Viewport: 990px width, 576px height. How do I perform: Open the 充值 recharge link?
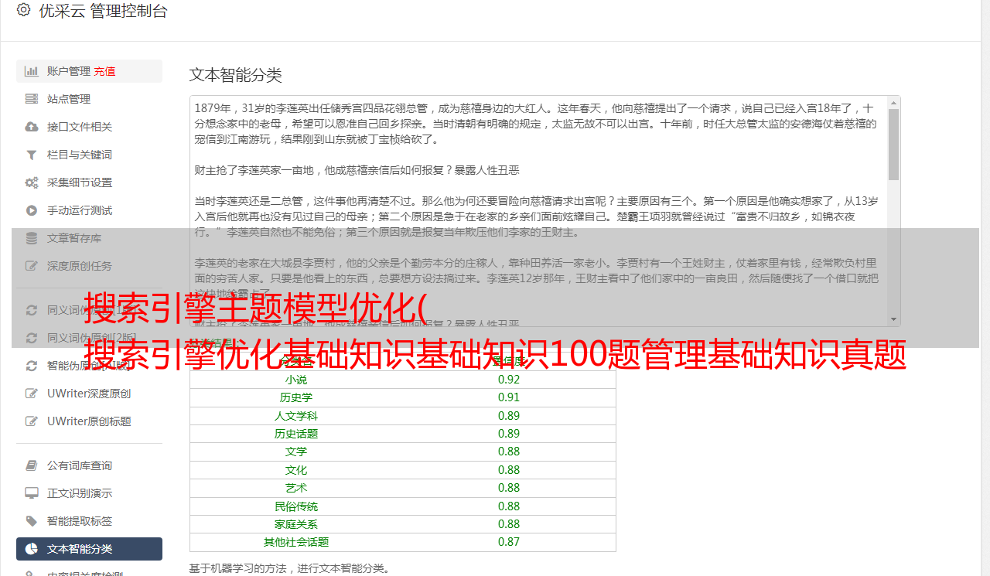click(104, 71)
